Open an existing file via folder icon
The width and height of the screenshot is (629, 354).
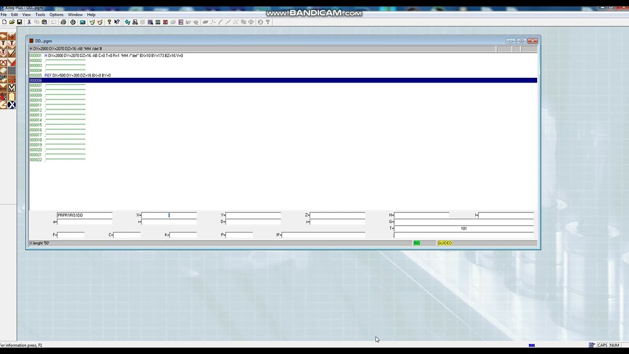click(12, 22)
